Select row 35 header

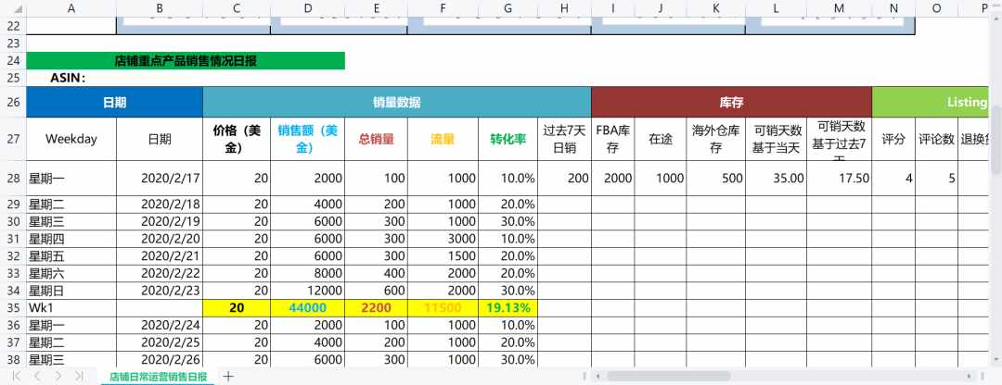coord(13,308)
